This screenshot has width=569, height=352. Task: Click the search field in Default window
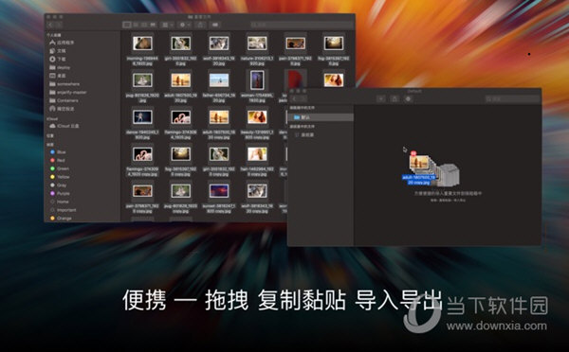[x=512, y=98]
